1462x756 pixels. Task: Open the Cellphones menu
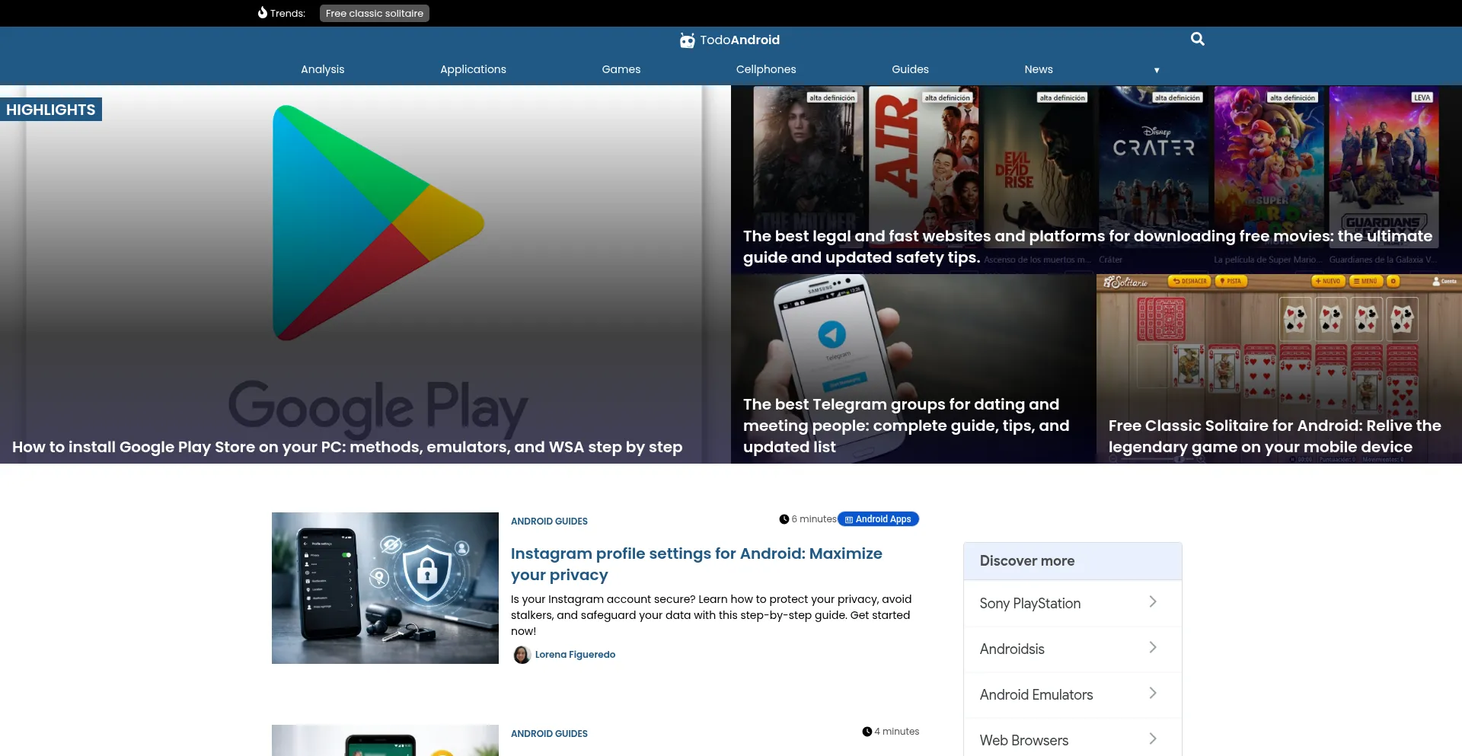click(766, 69)
